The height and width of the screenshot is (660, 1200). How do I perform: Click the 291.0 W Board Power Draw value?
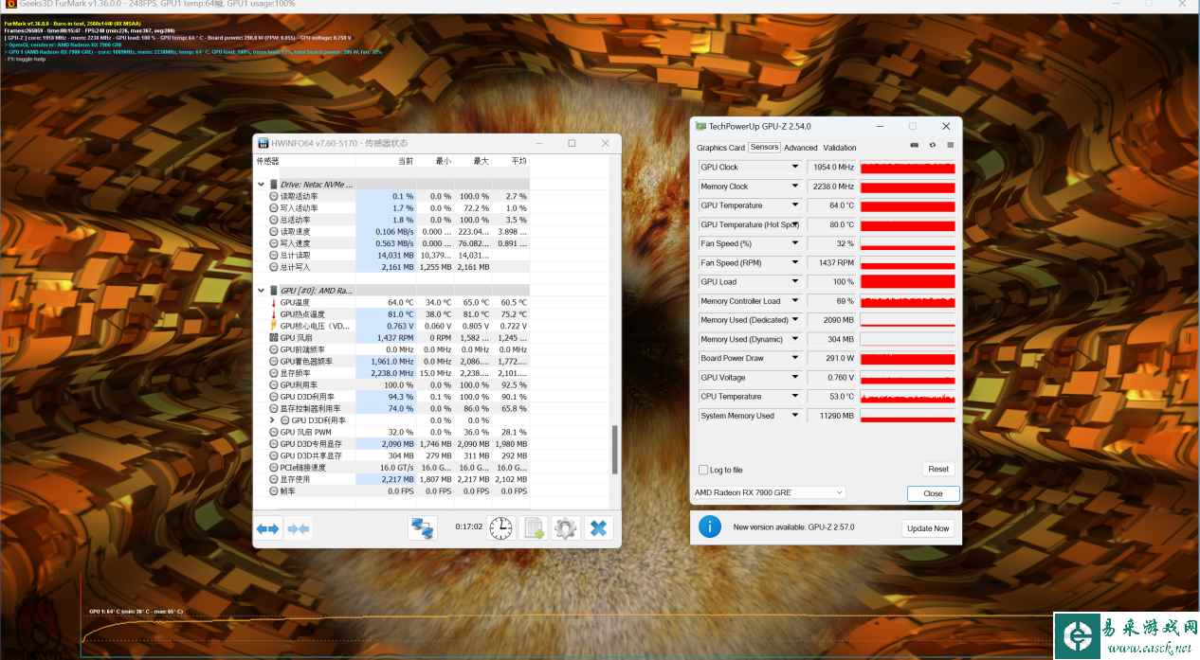(831, 359)
